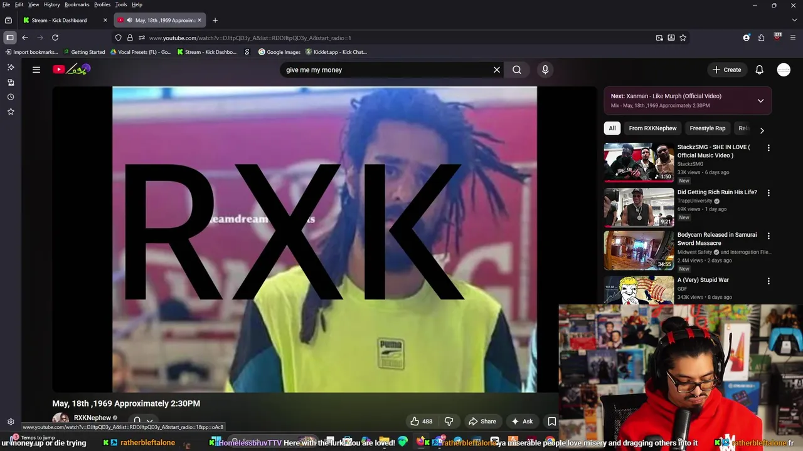The height and width of the screenshot is (451, 803).
Task: Open picture-in-picture icon in address bar
Action: pos(659,38)
